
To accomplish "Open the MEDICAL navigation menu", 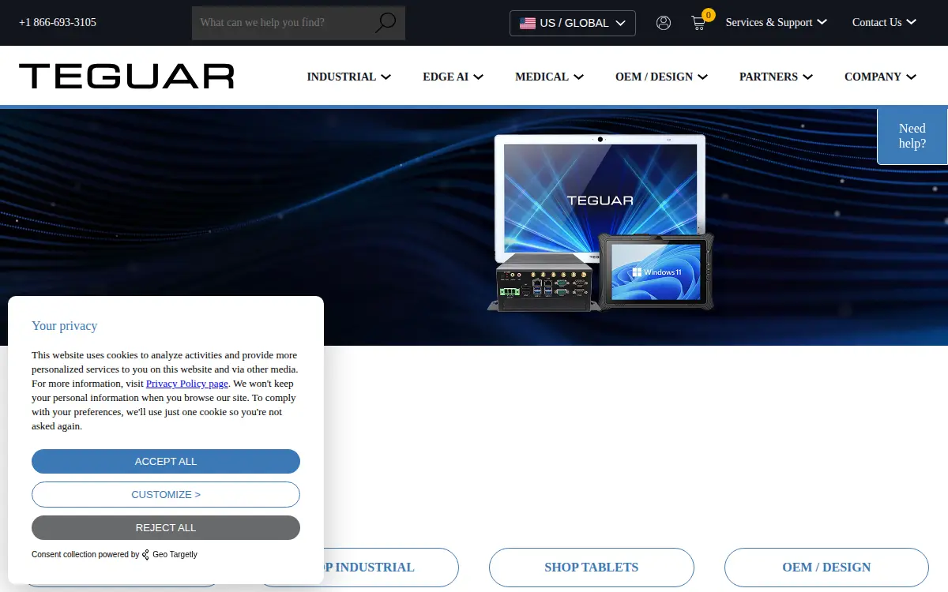I will [549, 77].
